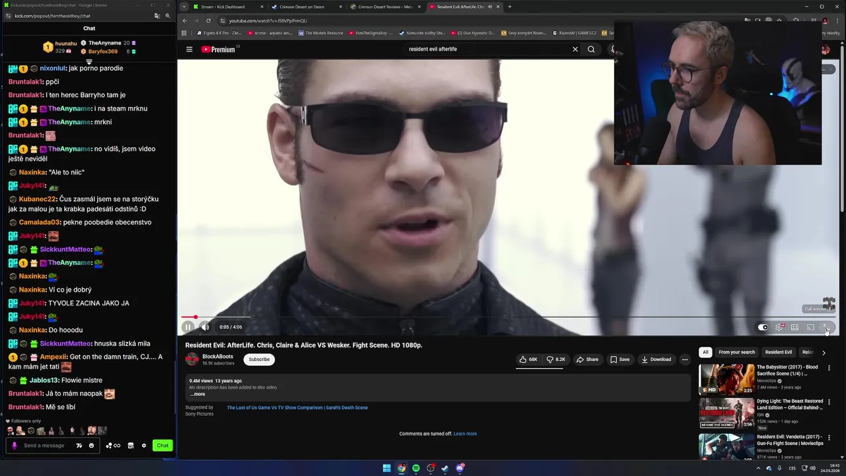Screen dimensions: 846x476
Task: Send message with the green Chat button
Action: [x=163, y=446]
